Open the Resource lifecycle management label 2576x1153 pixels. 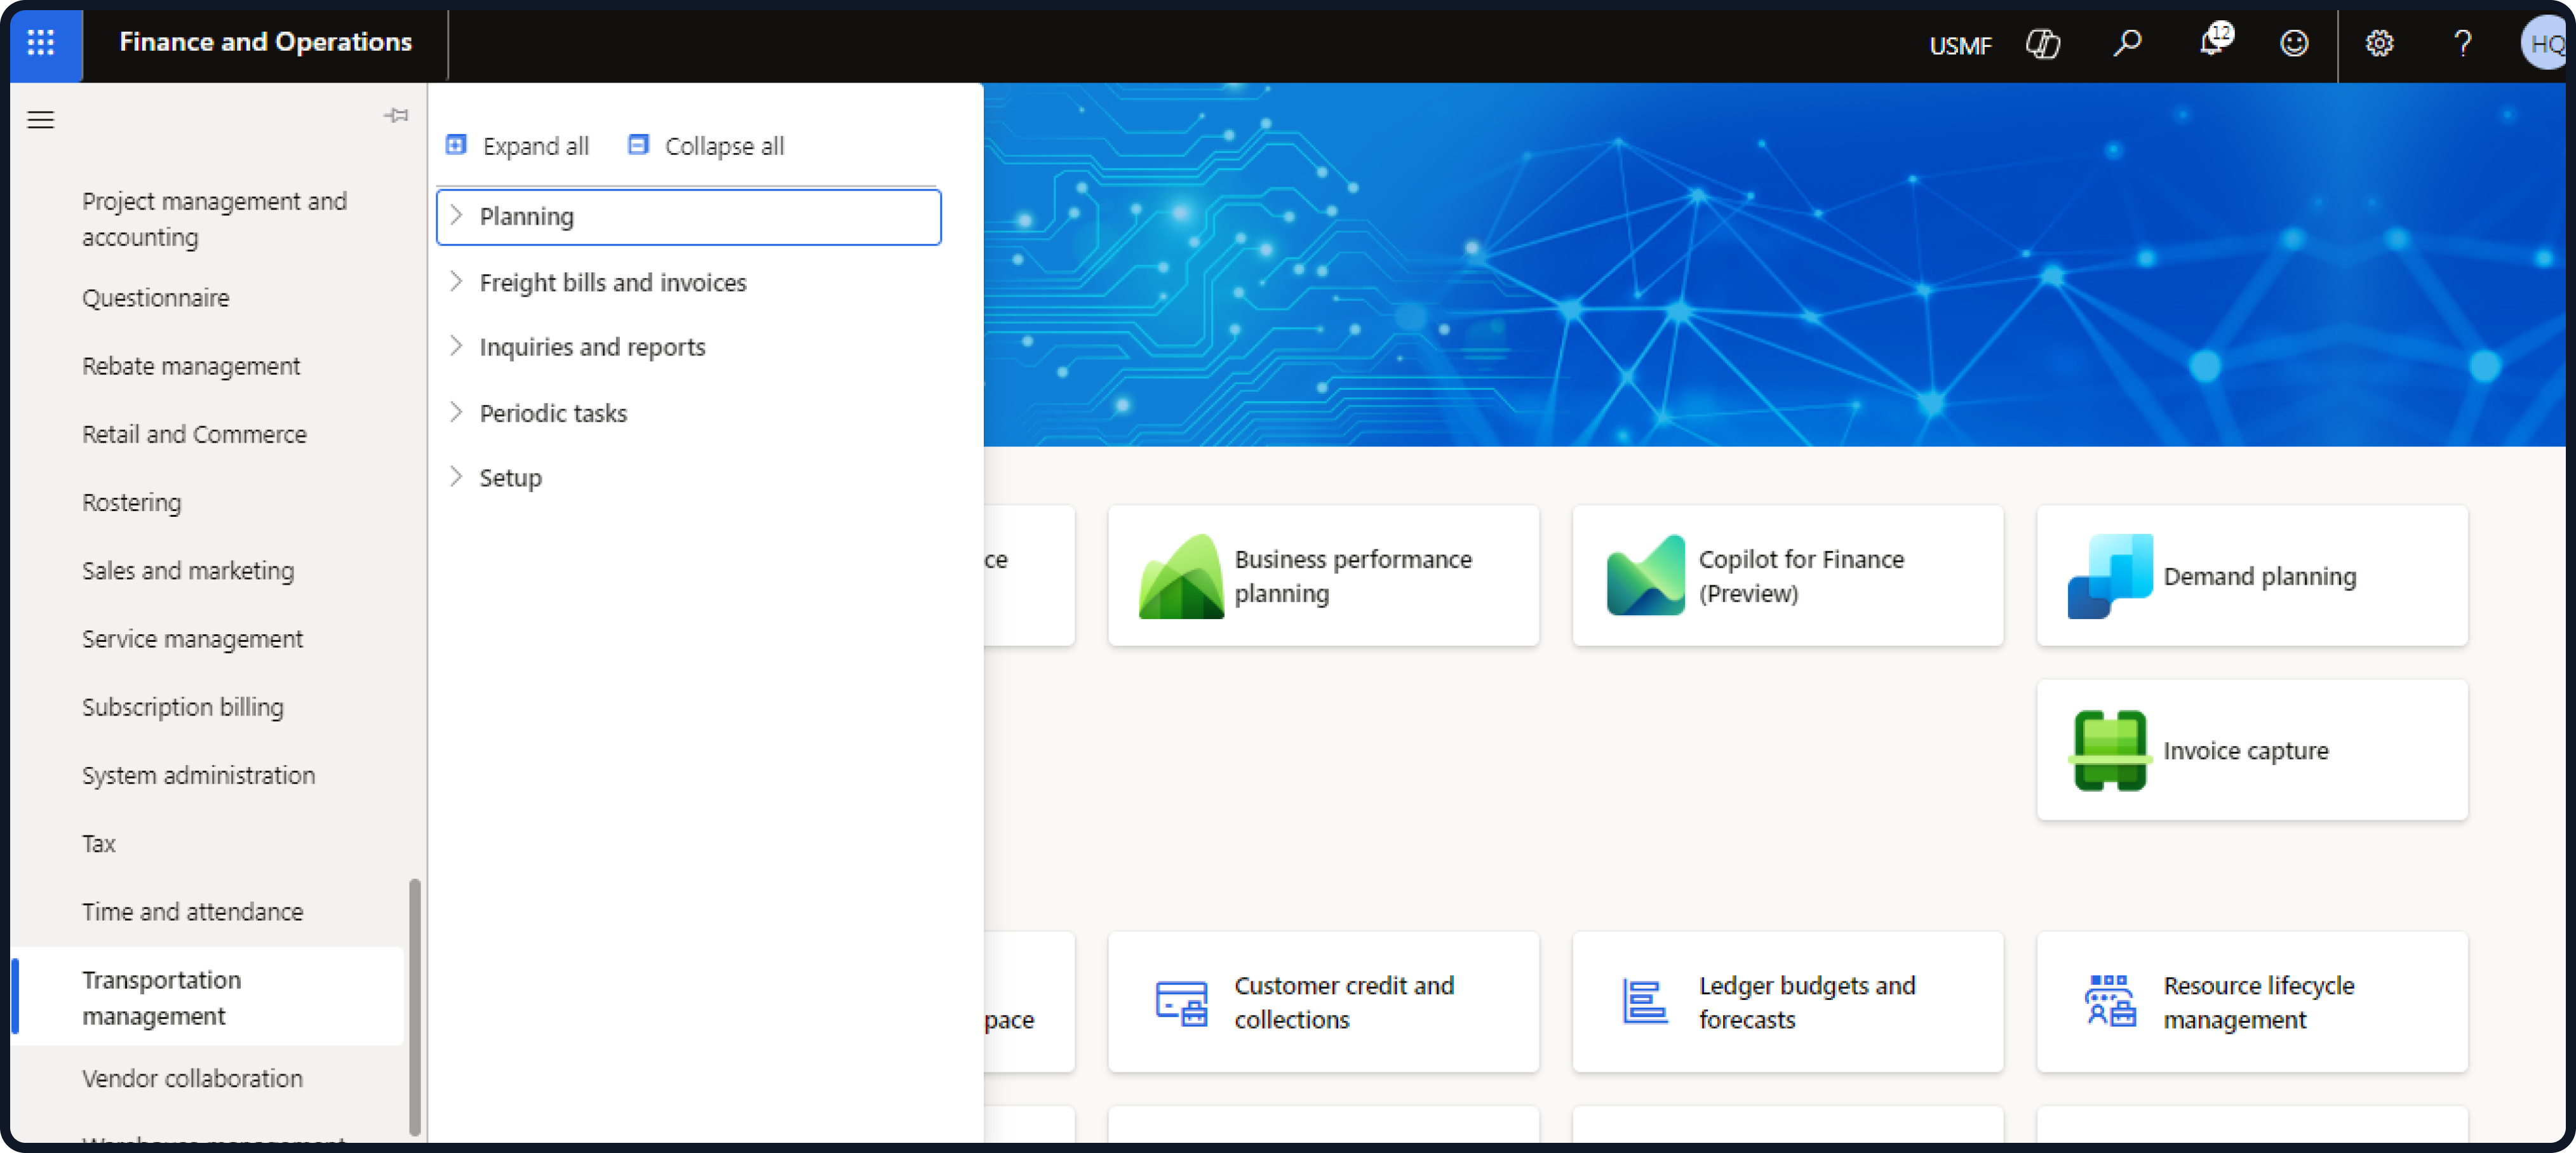(2258, 1002)
